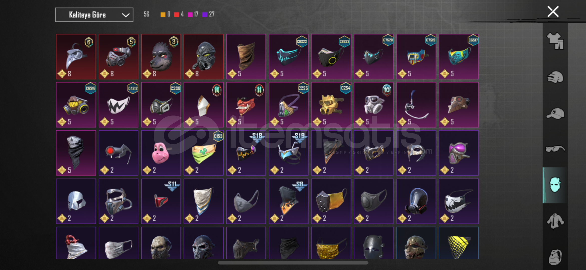The image size is (586, 270).
Task: Pick the pink dinosaur mask item
Action: [161, 153]
